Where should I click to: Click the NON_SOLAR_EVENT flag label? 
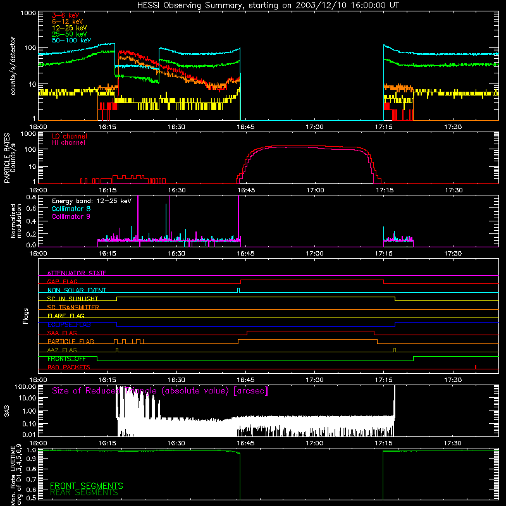tap(77, 290)
